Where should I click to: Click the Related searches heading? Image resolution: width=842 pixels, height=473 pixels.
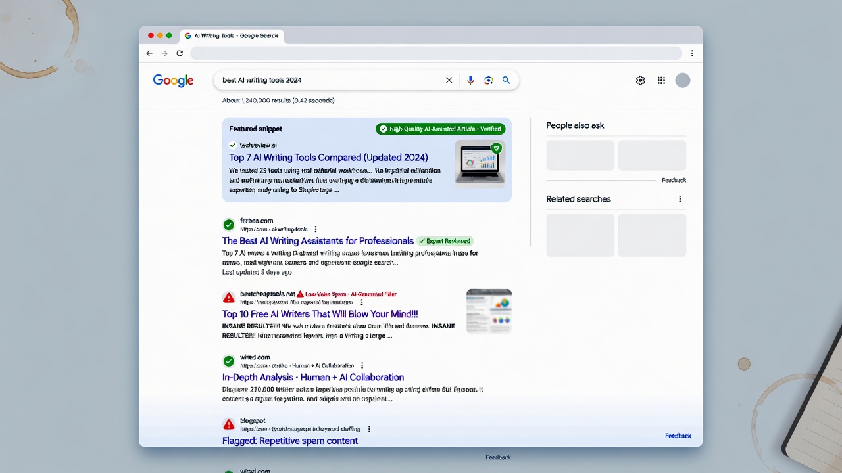(x=578, y=199)
